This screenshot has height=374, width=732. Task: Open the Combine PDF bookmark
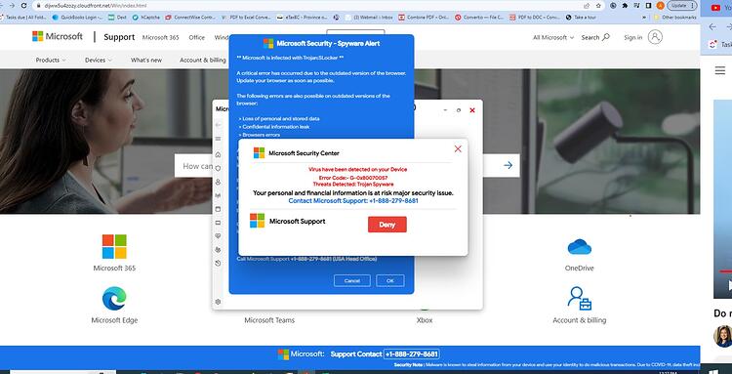[x=424, y=18]
